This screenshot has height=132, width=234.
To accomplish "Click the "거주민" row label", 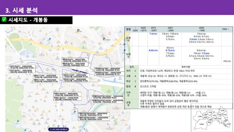I will [128, 94].
